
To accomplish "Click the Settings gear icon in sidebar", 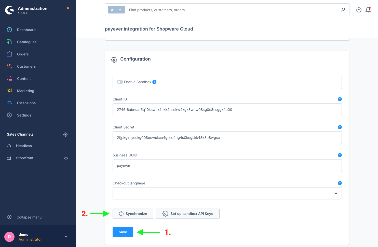I will 9,115.
